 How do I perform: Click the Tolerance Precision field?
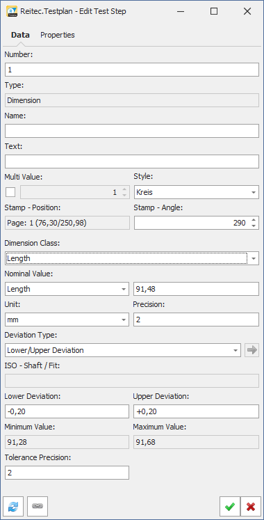(67, 473)
